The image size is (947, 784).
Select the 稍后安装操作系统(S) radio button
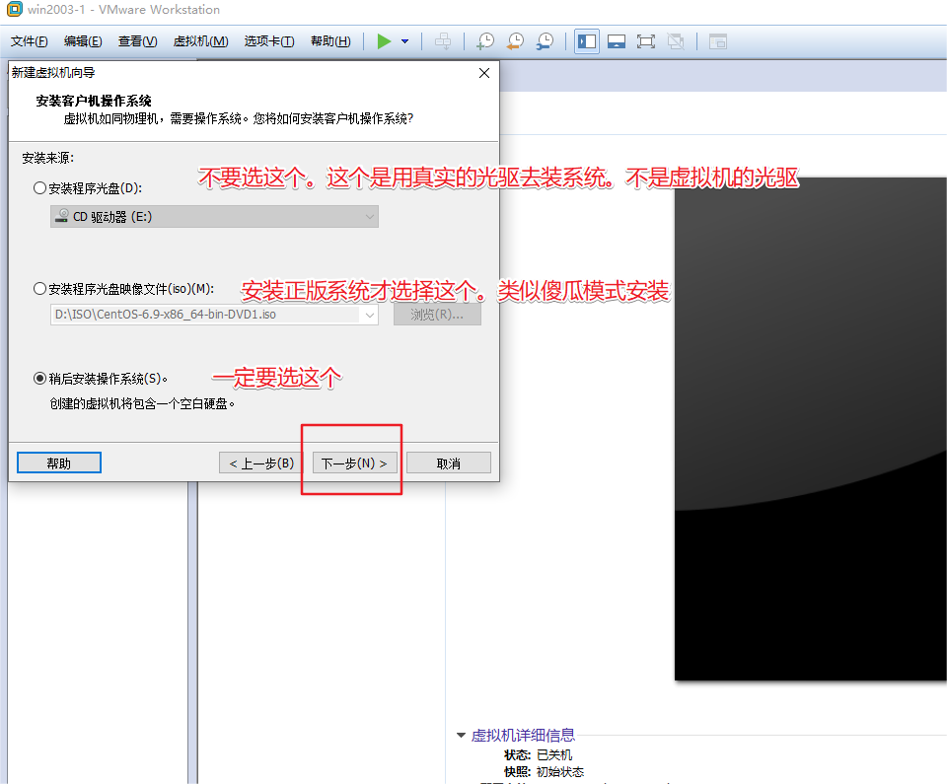point(39,378)
